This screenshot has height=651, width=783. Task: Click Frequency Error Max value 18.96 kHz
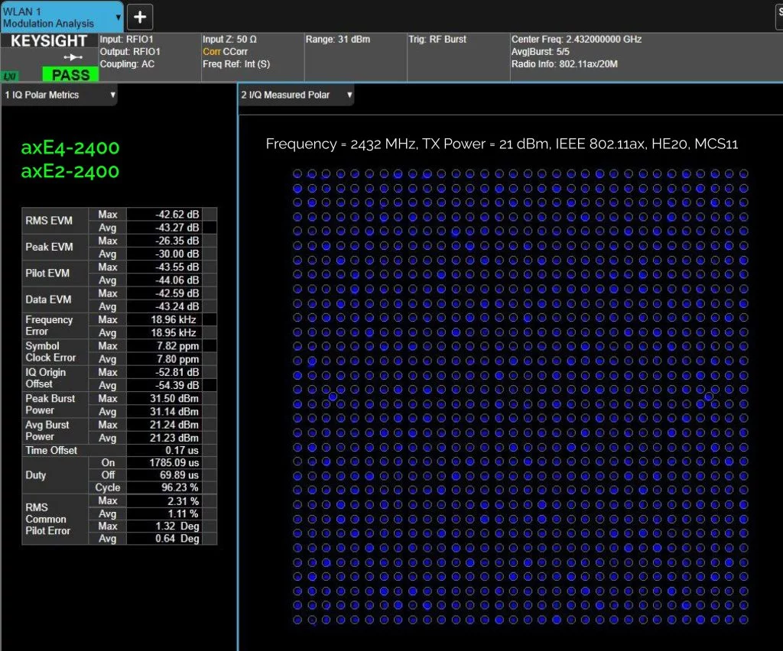point(164,319)
